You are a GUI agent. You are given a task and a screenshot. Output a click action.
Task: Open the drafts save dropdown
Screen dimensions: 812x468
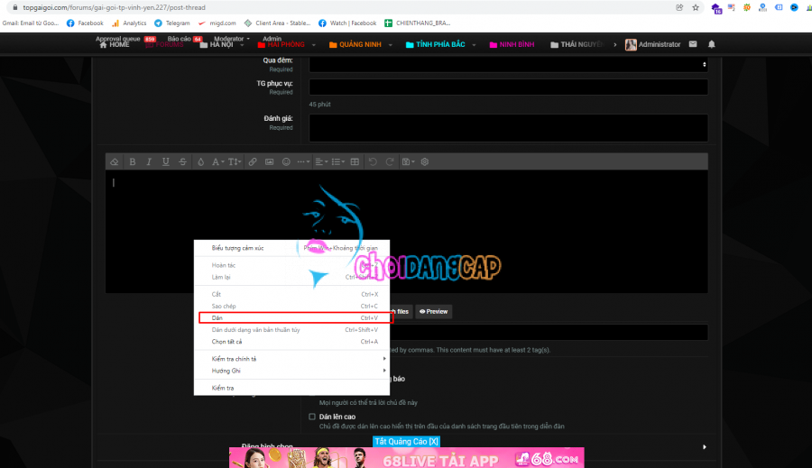click(408, 161)
